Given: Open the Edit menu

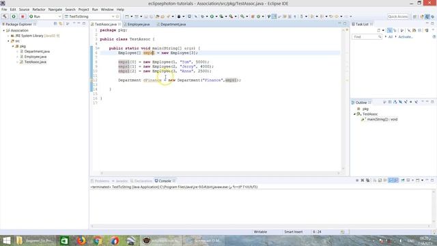Looking at the screenshot, I should [x=13, y=10].
